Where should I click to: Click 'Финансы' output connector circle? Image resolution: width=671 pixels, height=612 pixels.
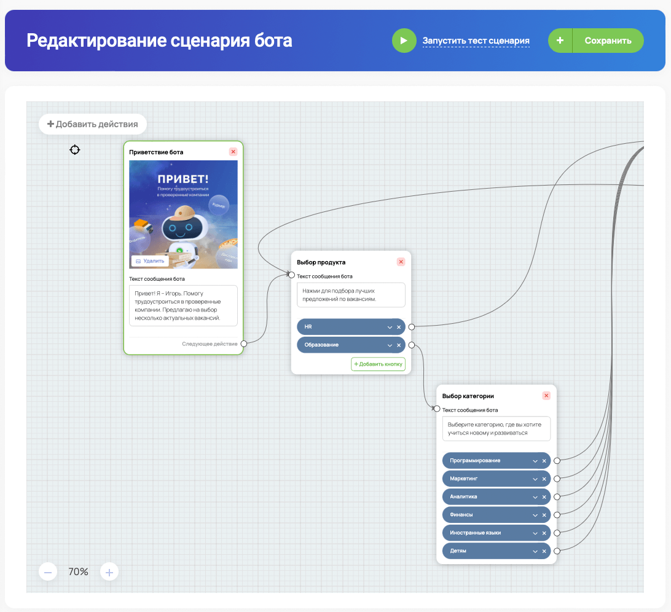click(x=557, y=515)
